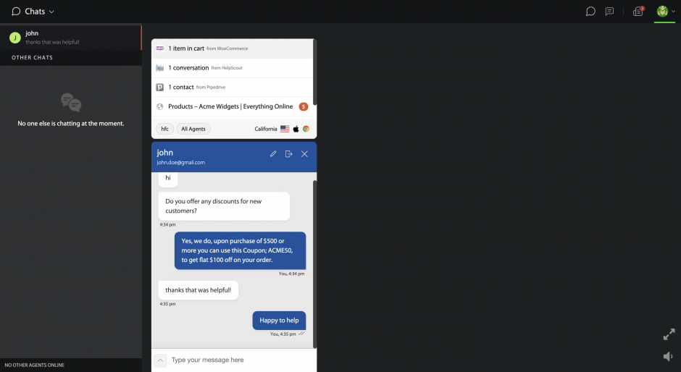Viewport: 681px width, 372px height.
Task: Open the agent avatar profile dropdown
Action: click(x=665, y=12)
